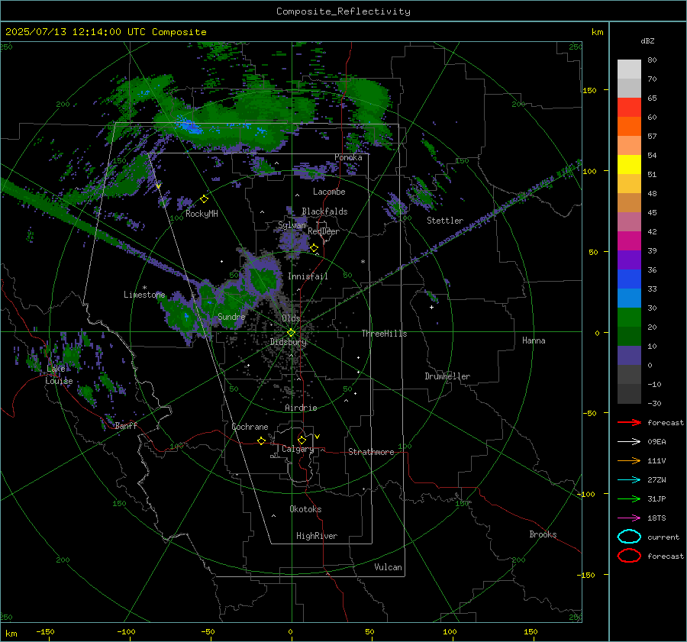
Task: Click the white 09EA arrow symbol
Action: pyautogui.click(x=629, y=442)
